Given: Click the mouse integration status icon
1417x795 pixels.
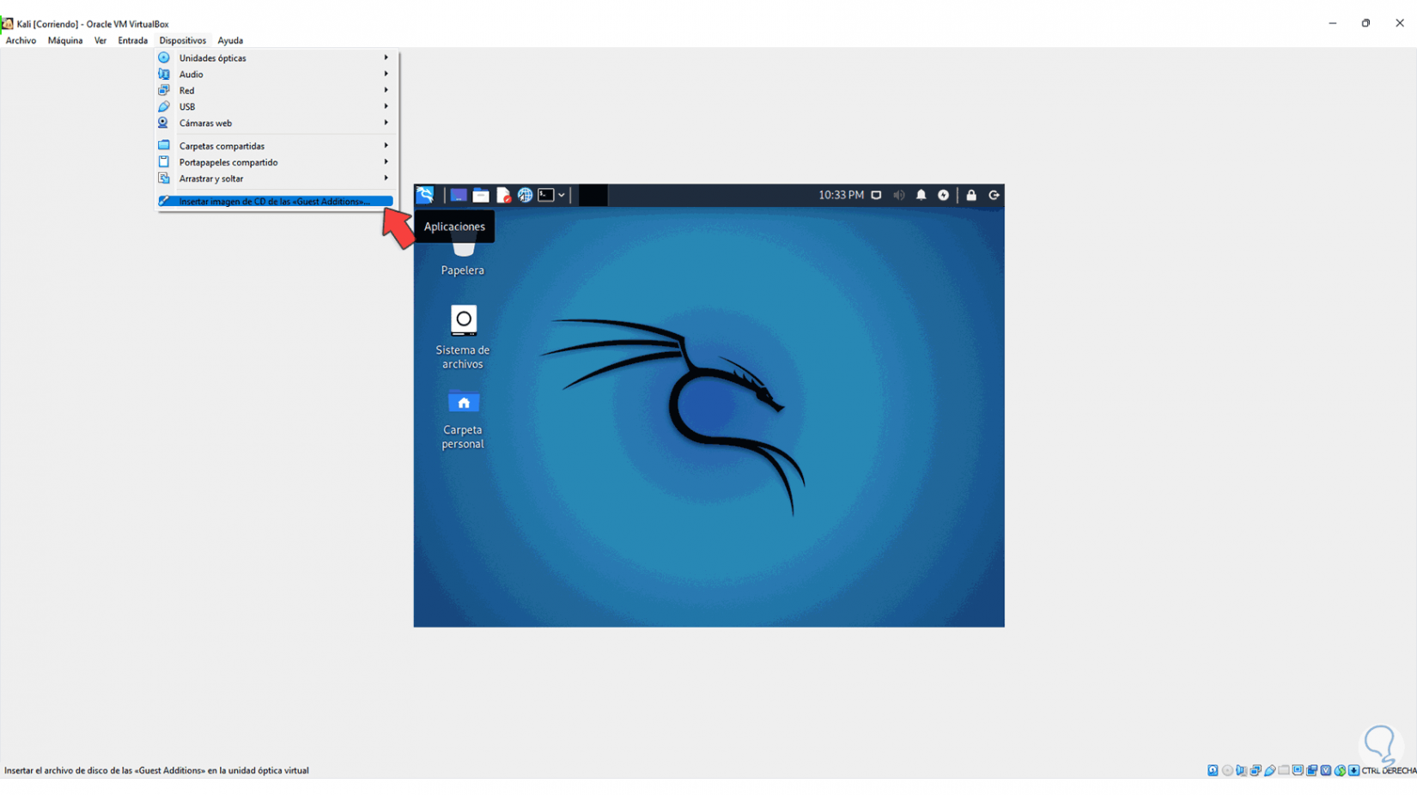Looking at the screenshot, I should click(x=1340, y=770).
